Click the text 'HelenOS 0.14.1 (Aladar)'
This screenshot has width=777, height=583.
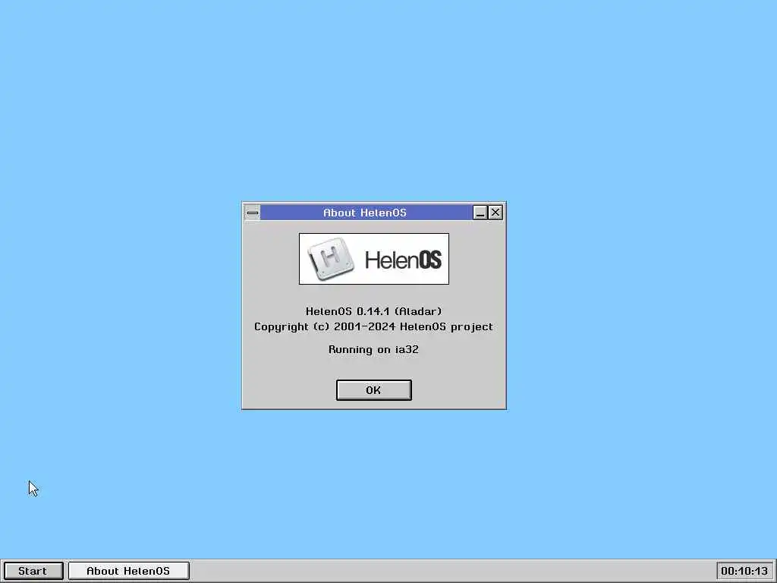point(373,311)
